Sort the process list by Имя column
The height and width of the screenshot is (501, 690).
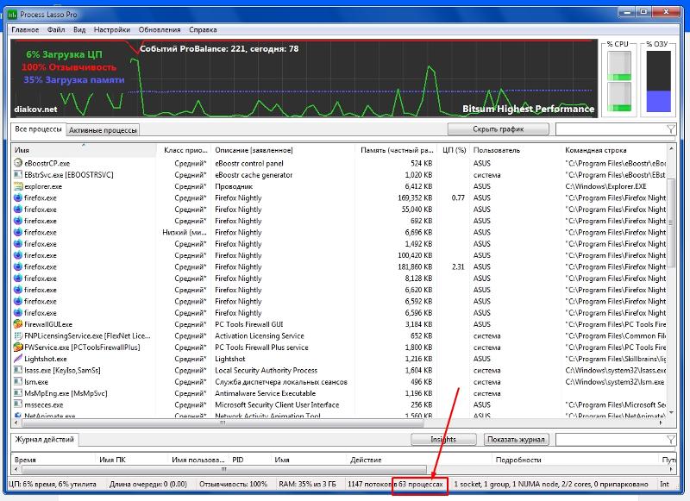84,150
